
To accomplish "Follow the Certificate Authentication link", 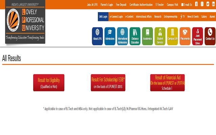I will (x=141, y=4).
